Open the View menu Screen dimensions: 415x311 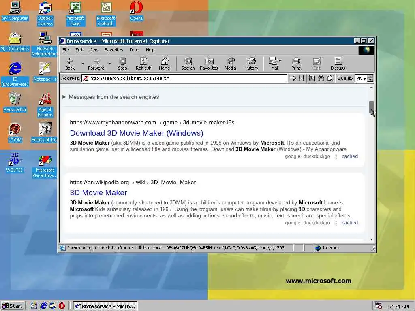pos(94,50)
